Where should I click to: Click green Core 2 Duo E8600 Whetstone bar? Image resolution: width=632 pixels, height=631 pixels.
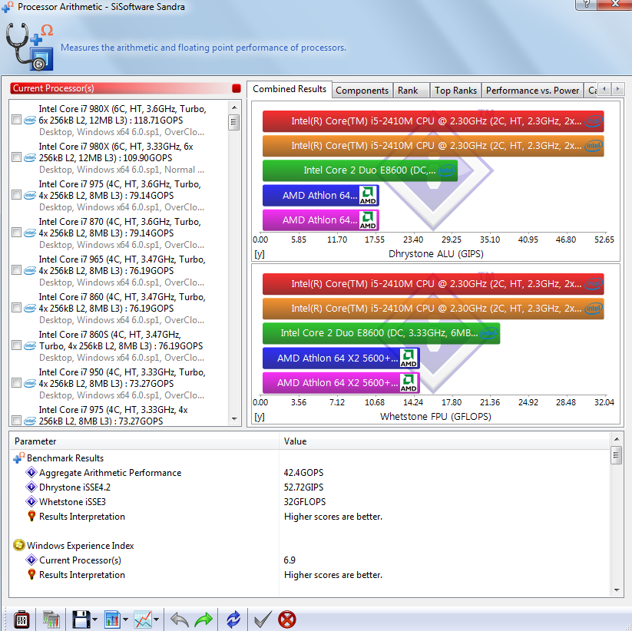381,333
